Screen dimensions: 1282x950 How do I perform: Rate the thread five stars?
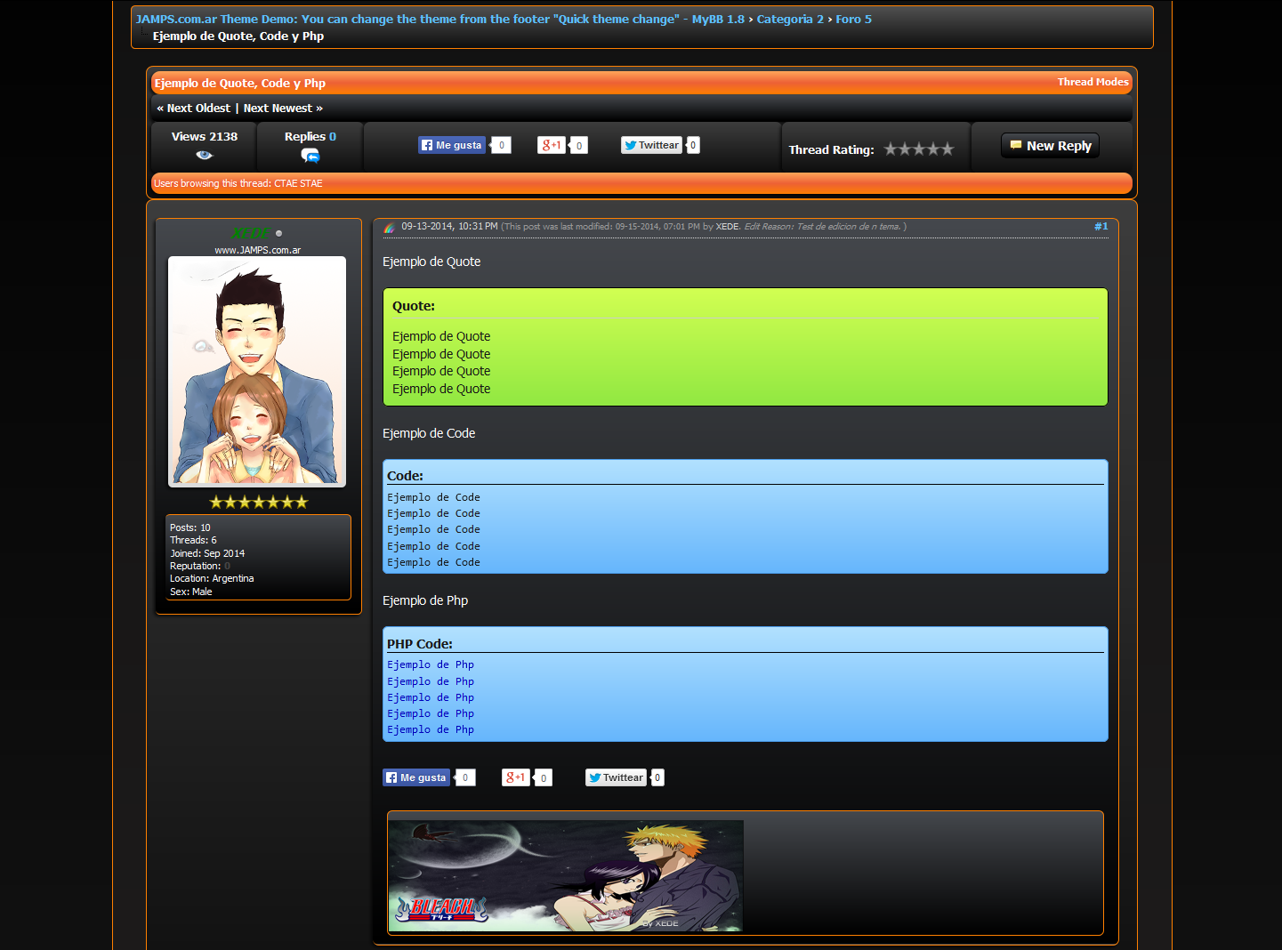click(947, 149)
